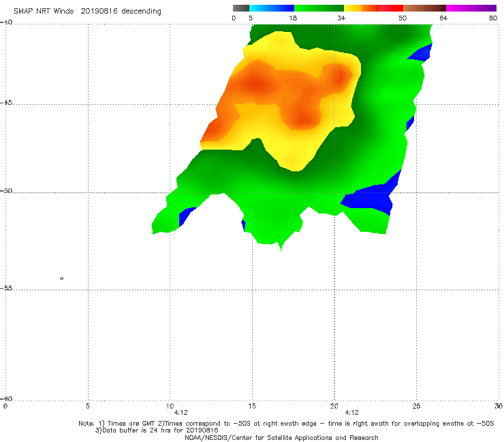The width and height of the screenshot is (504, 442).
Task: Click the longitude axis label "30"
Action: tap(499, 406)
